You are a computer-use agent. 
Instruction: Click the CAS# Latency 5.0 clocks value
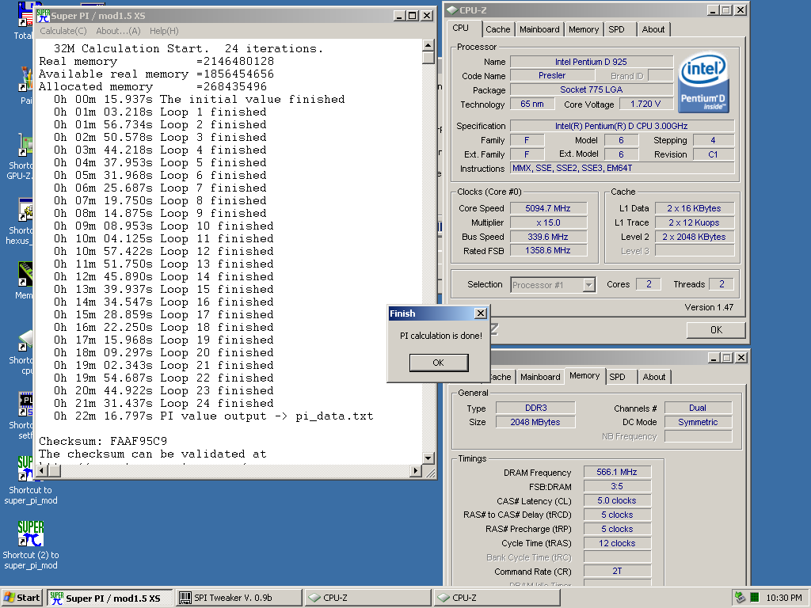pyautogui.click(x=616, y=500)
